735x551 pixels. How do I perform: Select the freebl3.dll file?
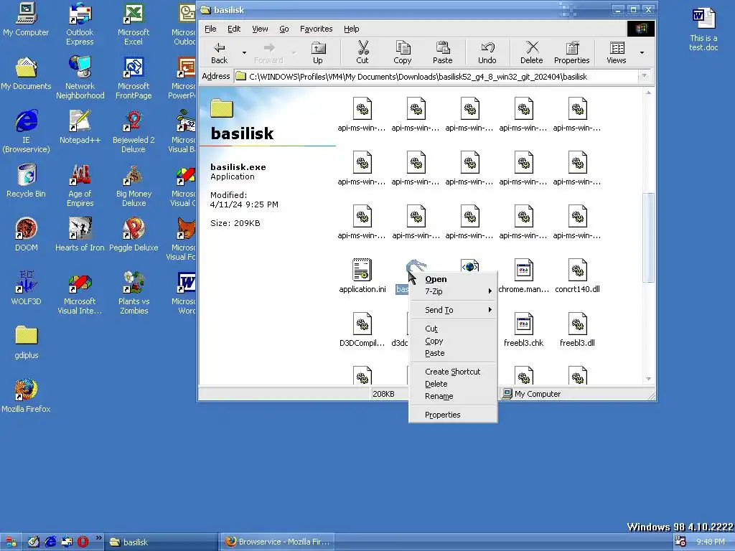pos(578,330)
